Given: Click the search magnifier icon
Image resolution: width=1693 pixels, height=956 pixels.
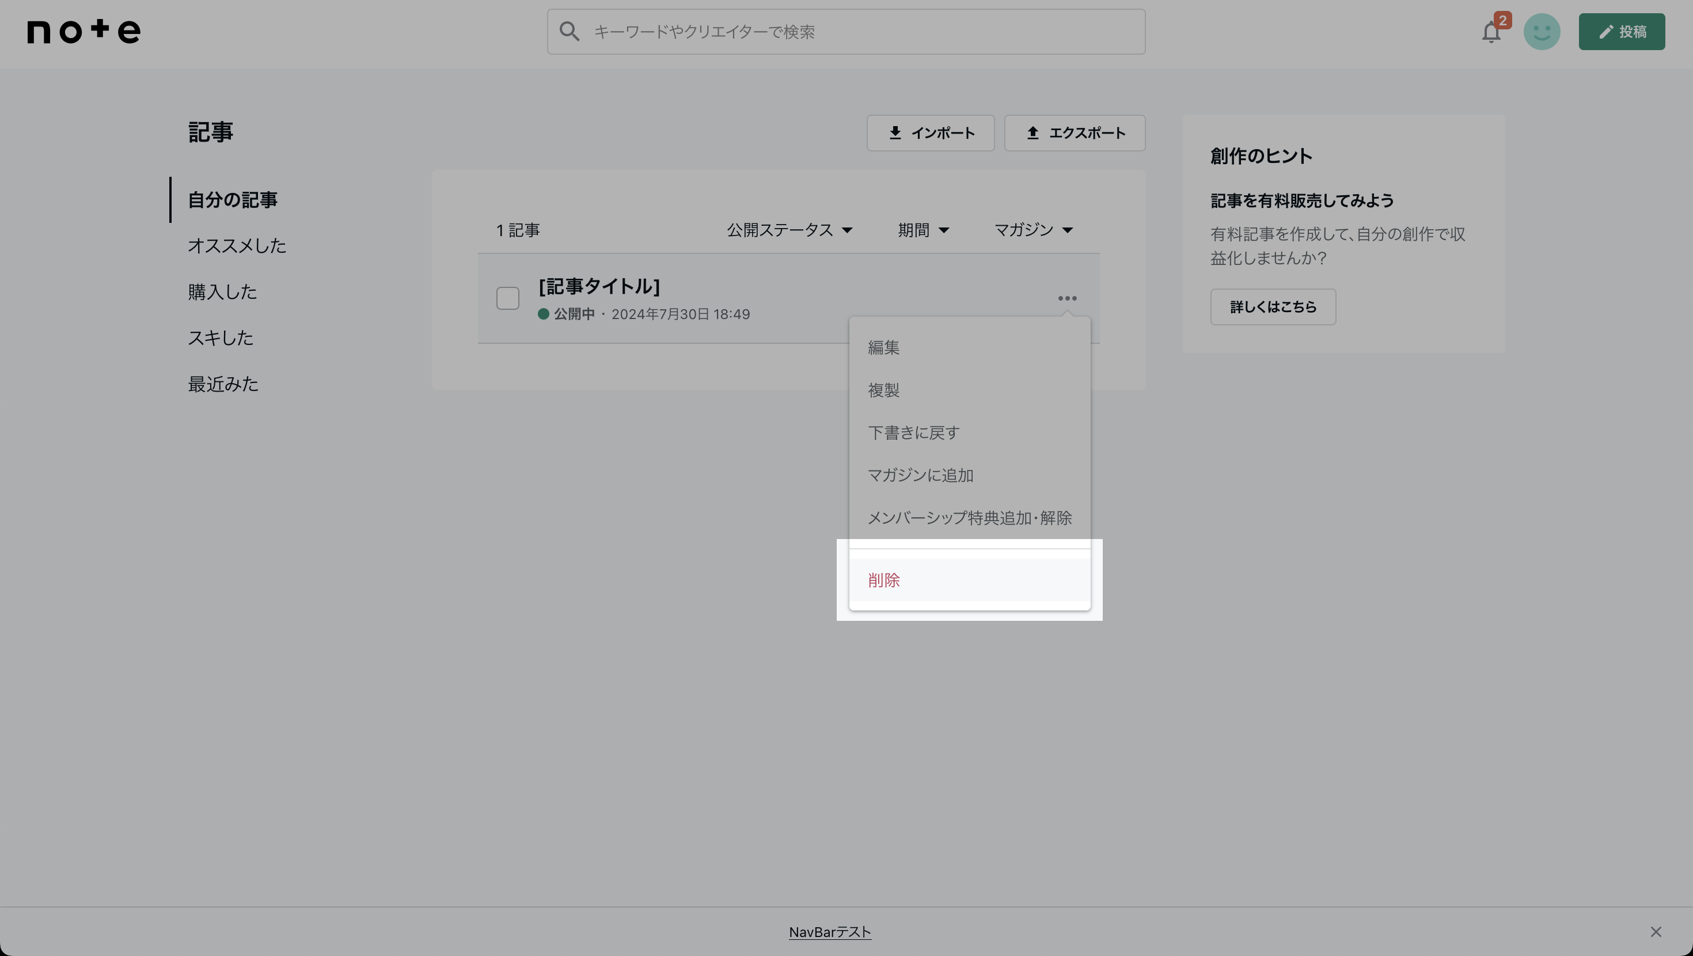Looking at the screenshot, I should coord(569,32).
